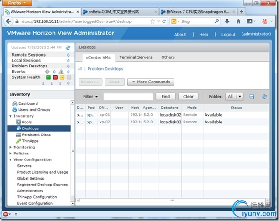This screenshot has width=279, height=221.
Task: Expand the Policies tree node
Action: point(11,154)
